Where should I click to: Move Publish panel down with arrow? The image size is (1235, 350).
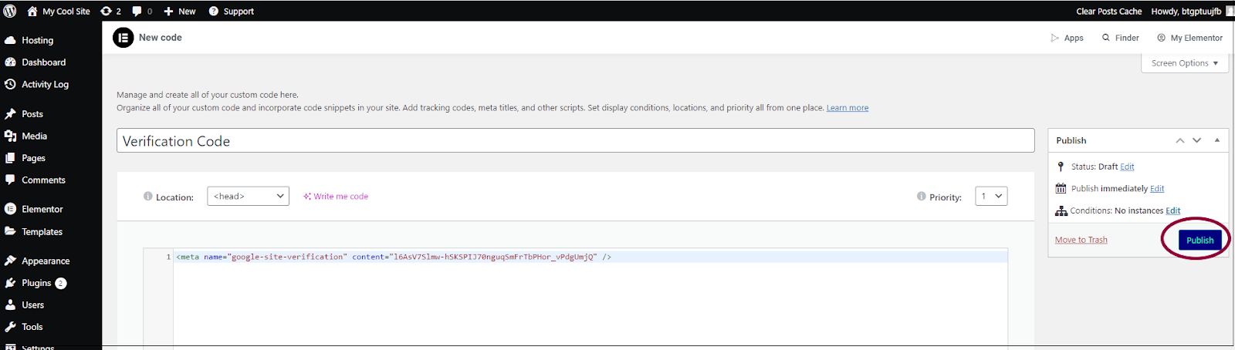[1196, 140]
